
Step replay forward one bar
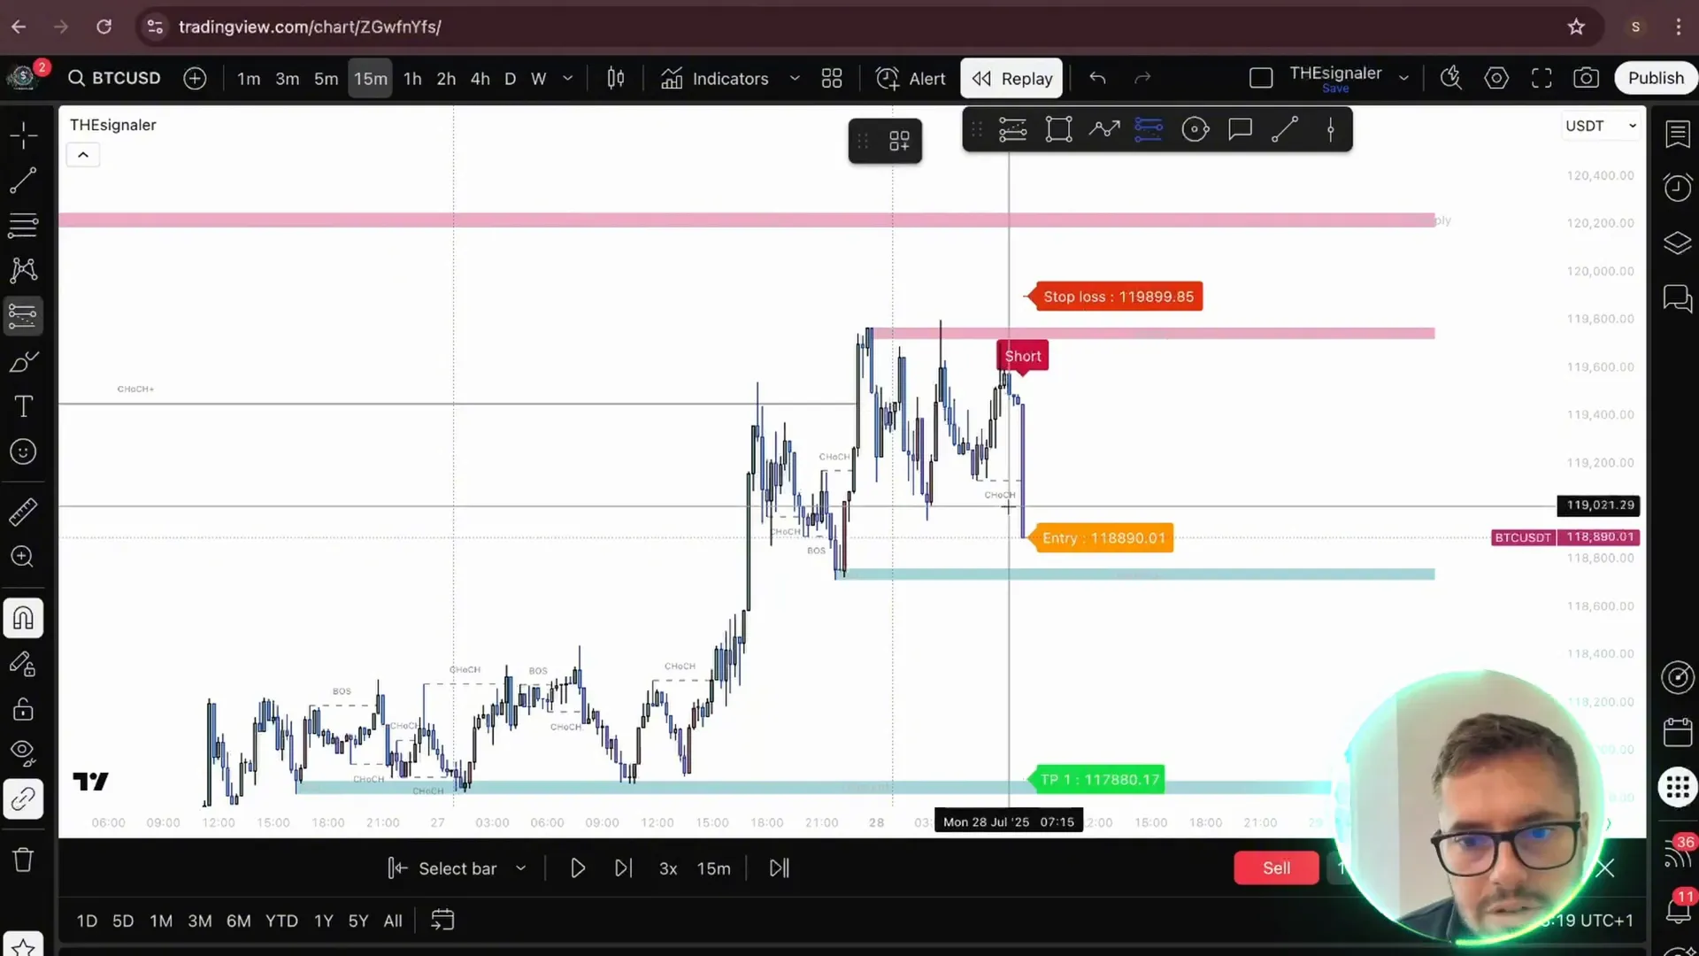click(623, 868)
